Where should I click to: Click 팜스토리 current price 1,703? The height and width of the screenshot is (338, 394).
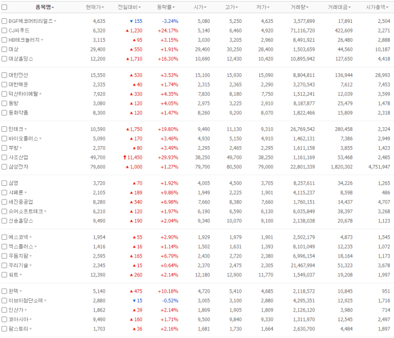[99, 329]
